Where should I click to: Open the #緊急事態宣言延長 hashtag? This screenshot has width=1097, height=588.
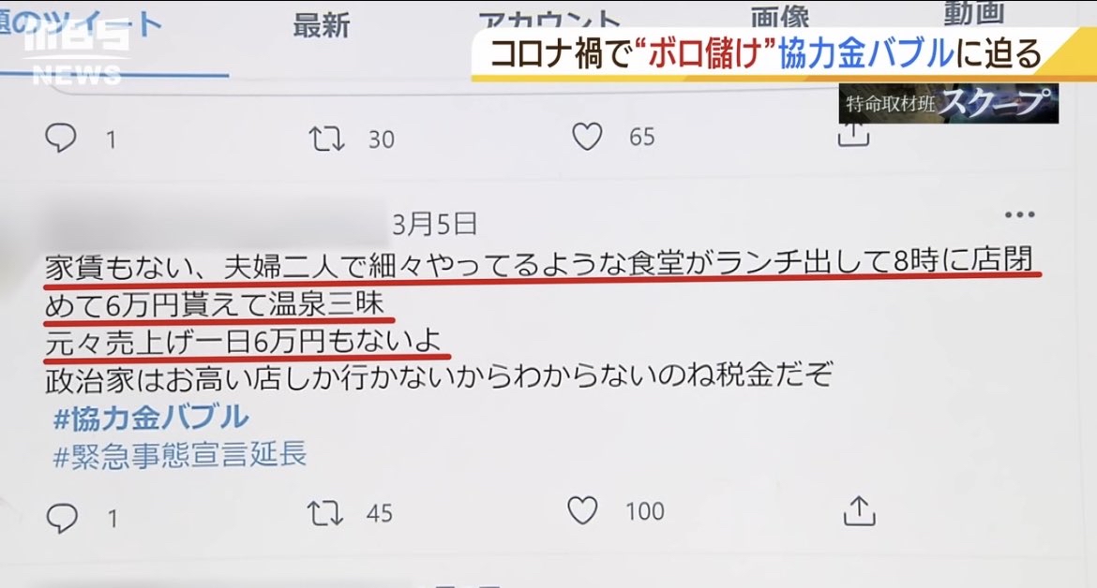point(180,455)
